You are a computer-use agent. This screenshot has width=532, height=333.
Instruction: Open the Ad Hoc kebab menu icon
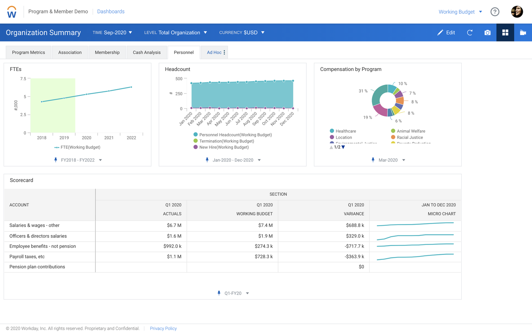225,52
